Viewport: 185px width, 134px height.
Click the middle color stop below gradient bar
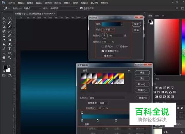pyautogui.click(x=98, y=120)
